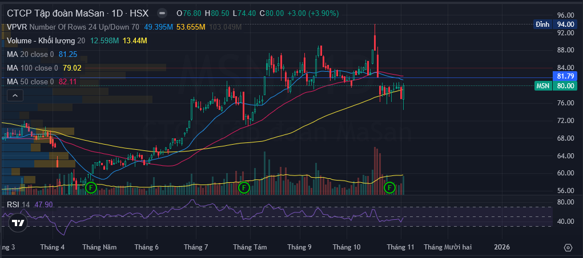Click the Tháng 9 label on the time axis

click(x=299, y=247)
